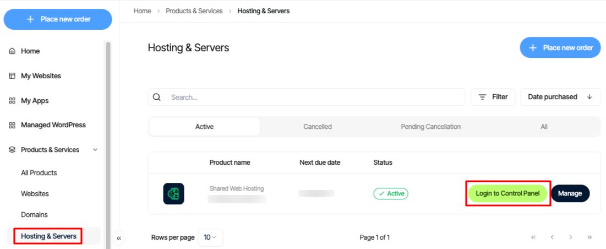Click the Manage button
The height and width of the screenshot is (249, 606).
(x=570, y=193)
